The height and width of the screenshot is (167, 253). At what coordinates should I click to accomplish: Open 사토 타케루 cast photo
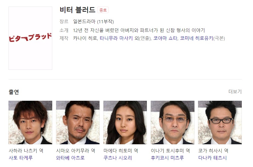[x=30, y=122]
